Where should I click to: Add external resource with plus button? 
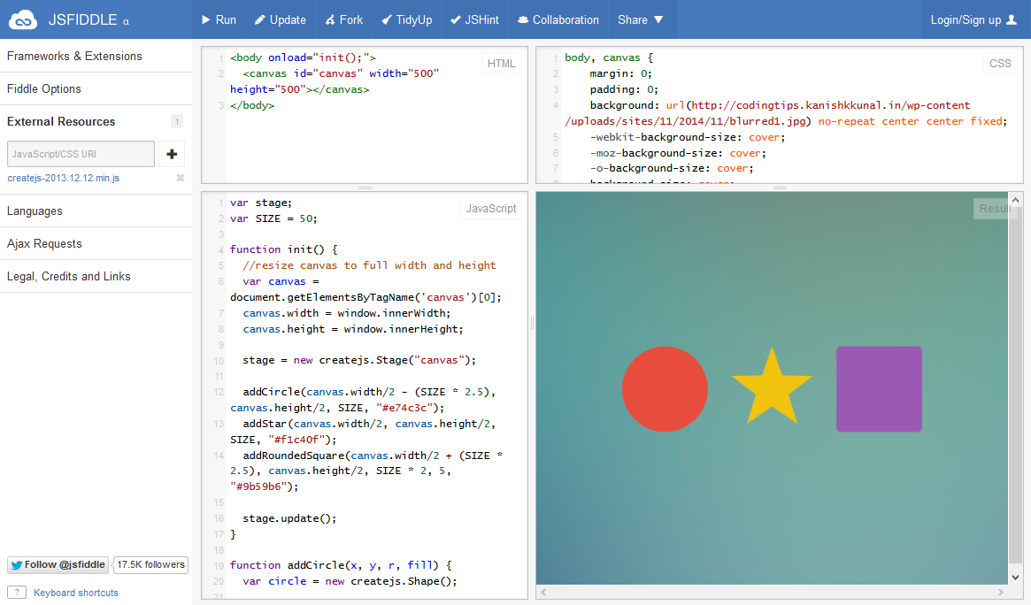[x=172, y=154]
